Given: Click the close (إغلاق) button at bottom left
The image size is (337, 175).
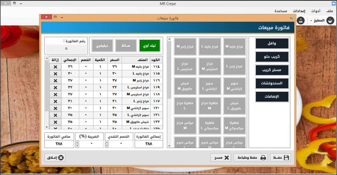Looking at the screenshot, I should [55, 157].
